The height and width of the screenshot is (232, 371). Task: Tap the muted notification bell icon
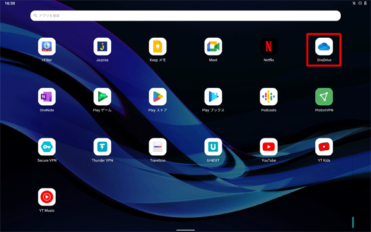pos(354,3)
